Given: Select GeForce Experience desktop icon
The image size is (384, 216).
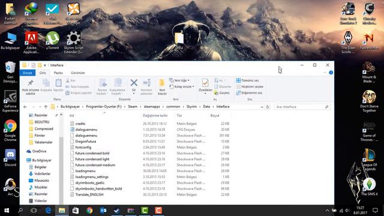Looking at the screenshot, I should 10,101.
